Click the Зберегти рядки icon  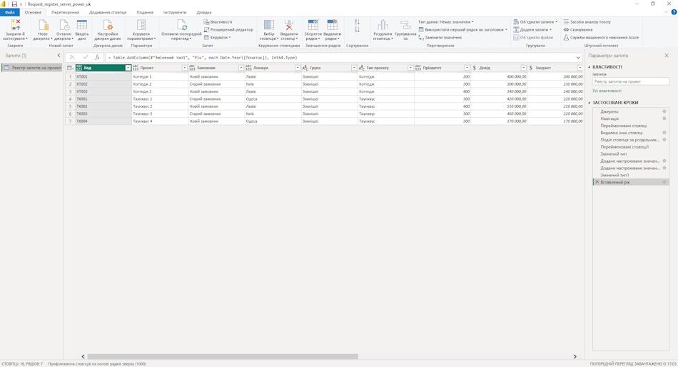(x=313, y=25)
